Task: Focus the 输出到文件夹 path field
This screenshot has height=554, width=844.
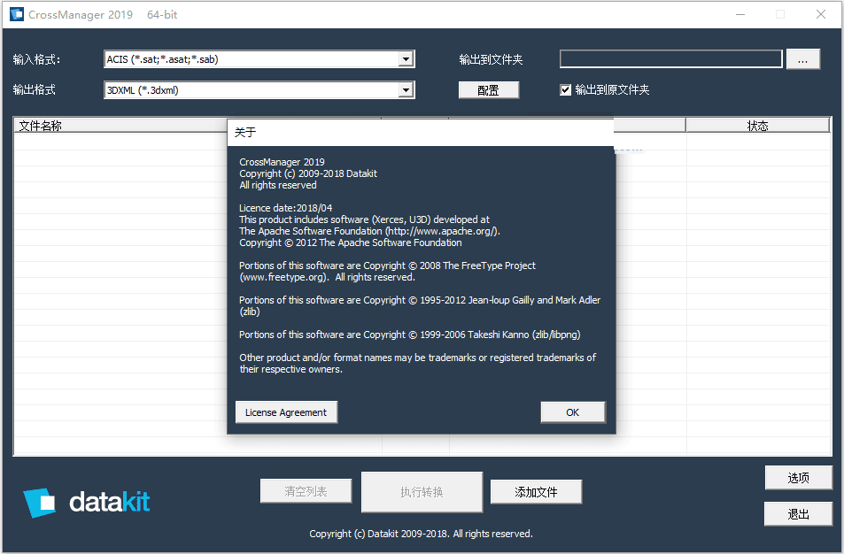Action: pyautogui.click(x=670, y=59)
